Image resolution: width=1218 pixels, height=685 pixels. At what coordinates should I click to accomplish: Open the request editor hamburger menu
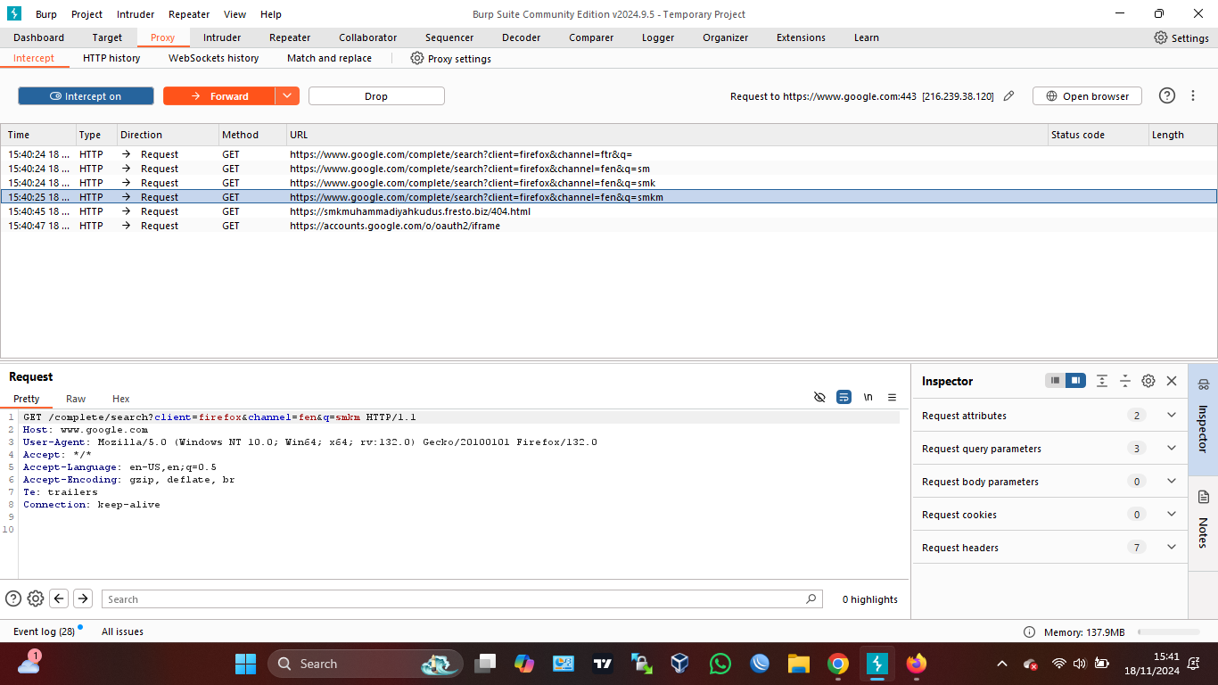892,397
